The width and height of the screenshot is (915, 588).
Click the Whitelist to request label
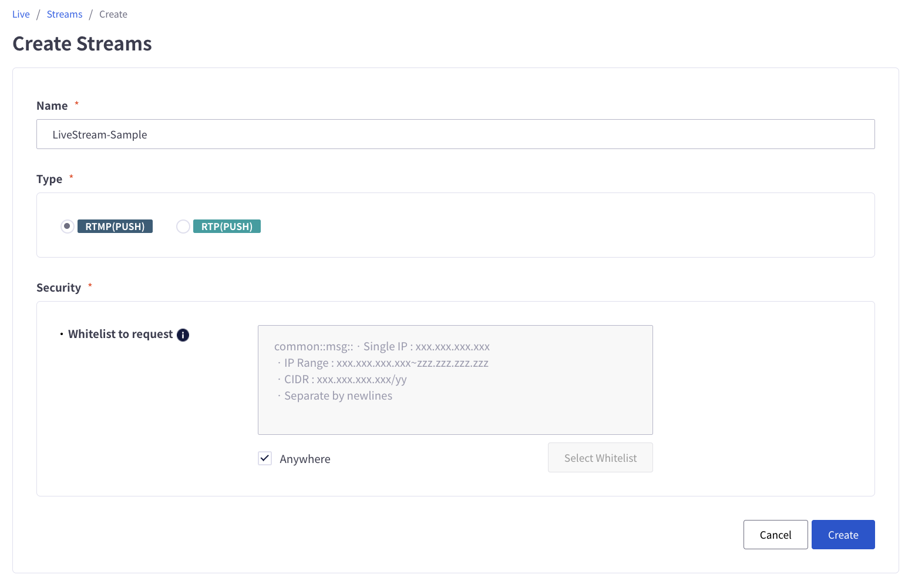(120, 334)
